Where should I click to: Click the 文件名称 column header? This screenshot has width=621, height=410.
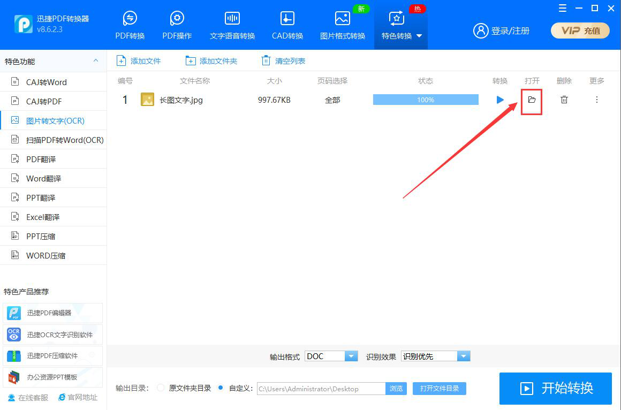[x=195, y=81]
